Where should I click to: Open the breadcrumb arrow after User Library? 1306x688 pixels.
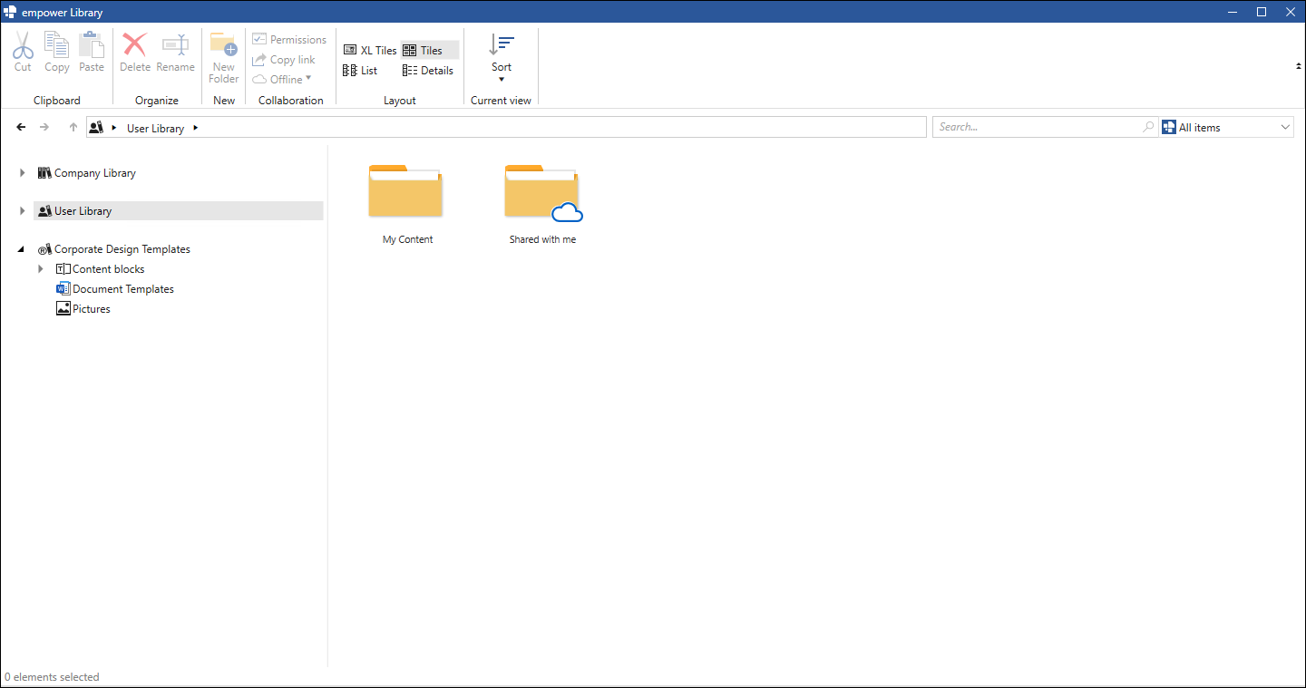196,129
